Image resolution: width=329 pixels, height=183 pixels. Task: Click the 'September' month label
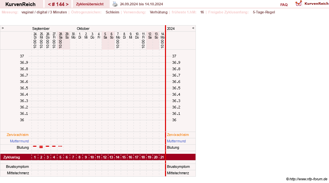pos(41,29)
